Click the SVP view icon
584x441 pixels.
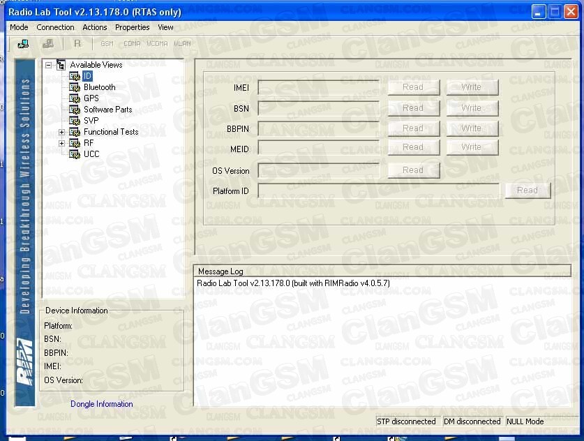(x=75, y=121)
